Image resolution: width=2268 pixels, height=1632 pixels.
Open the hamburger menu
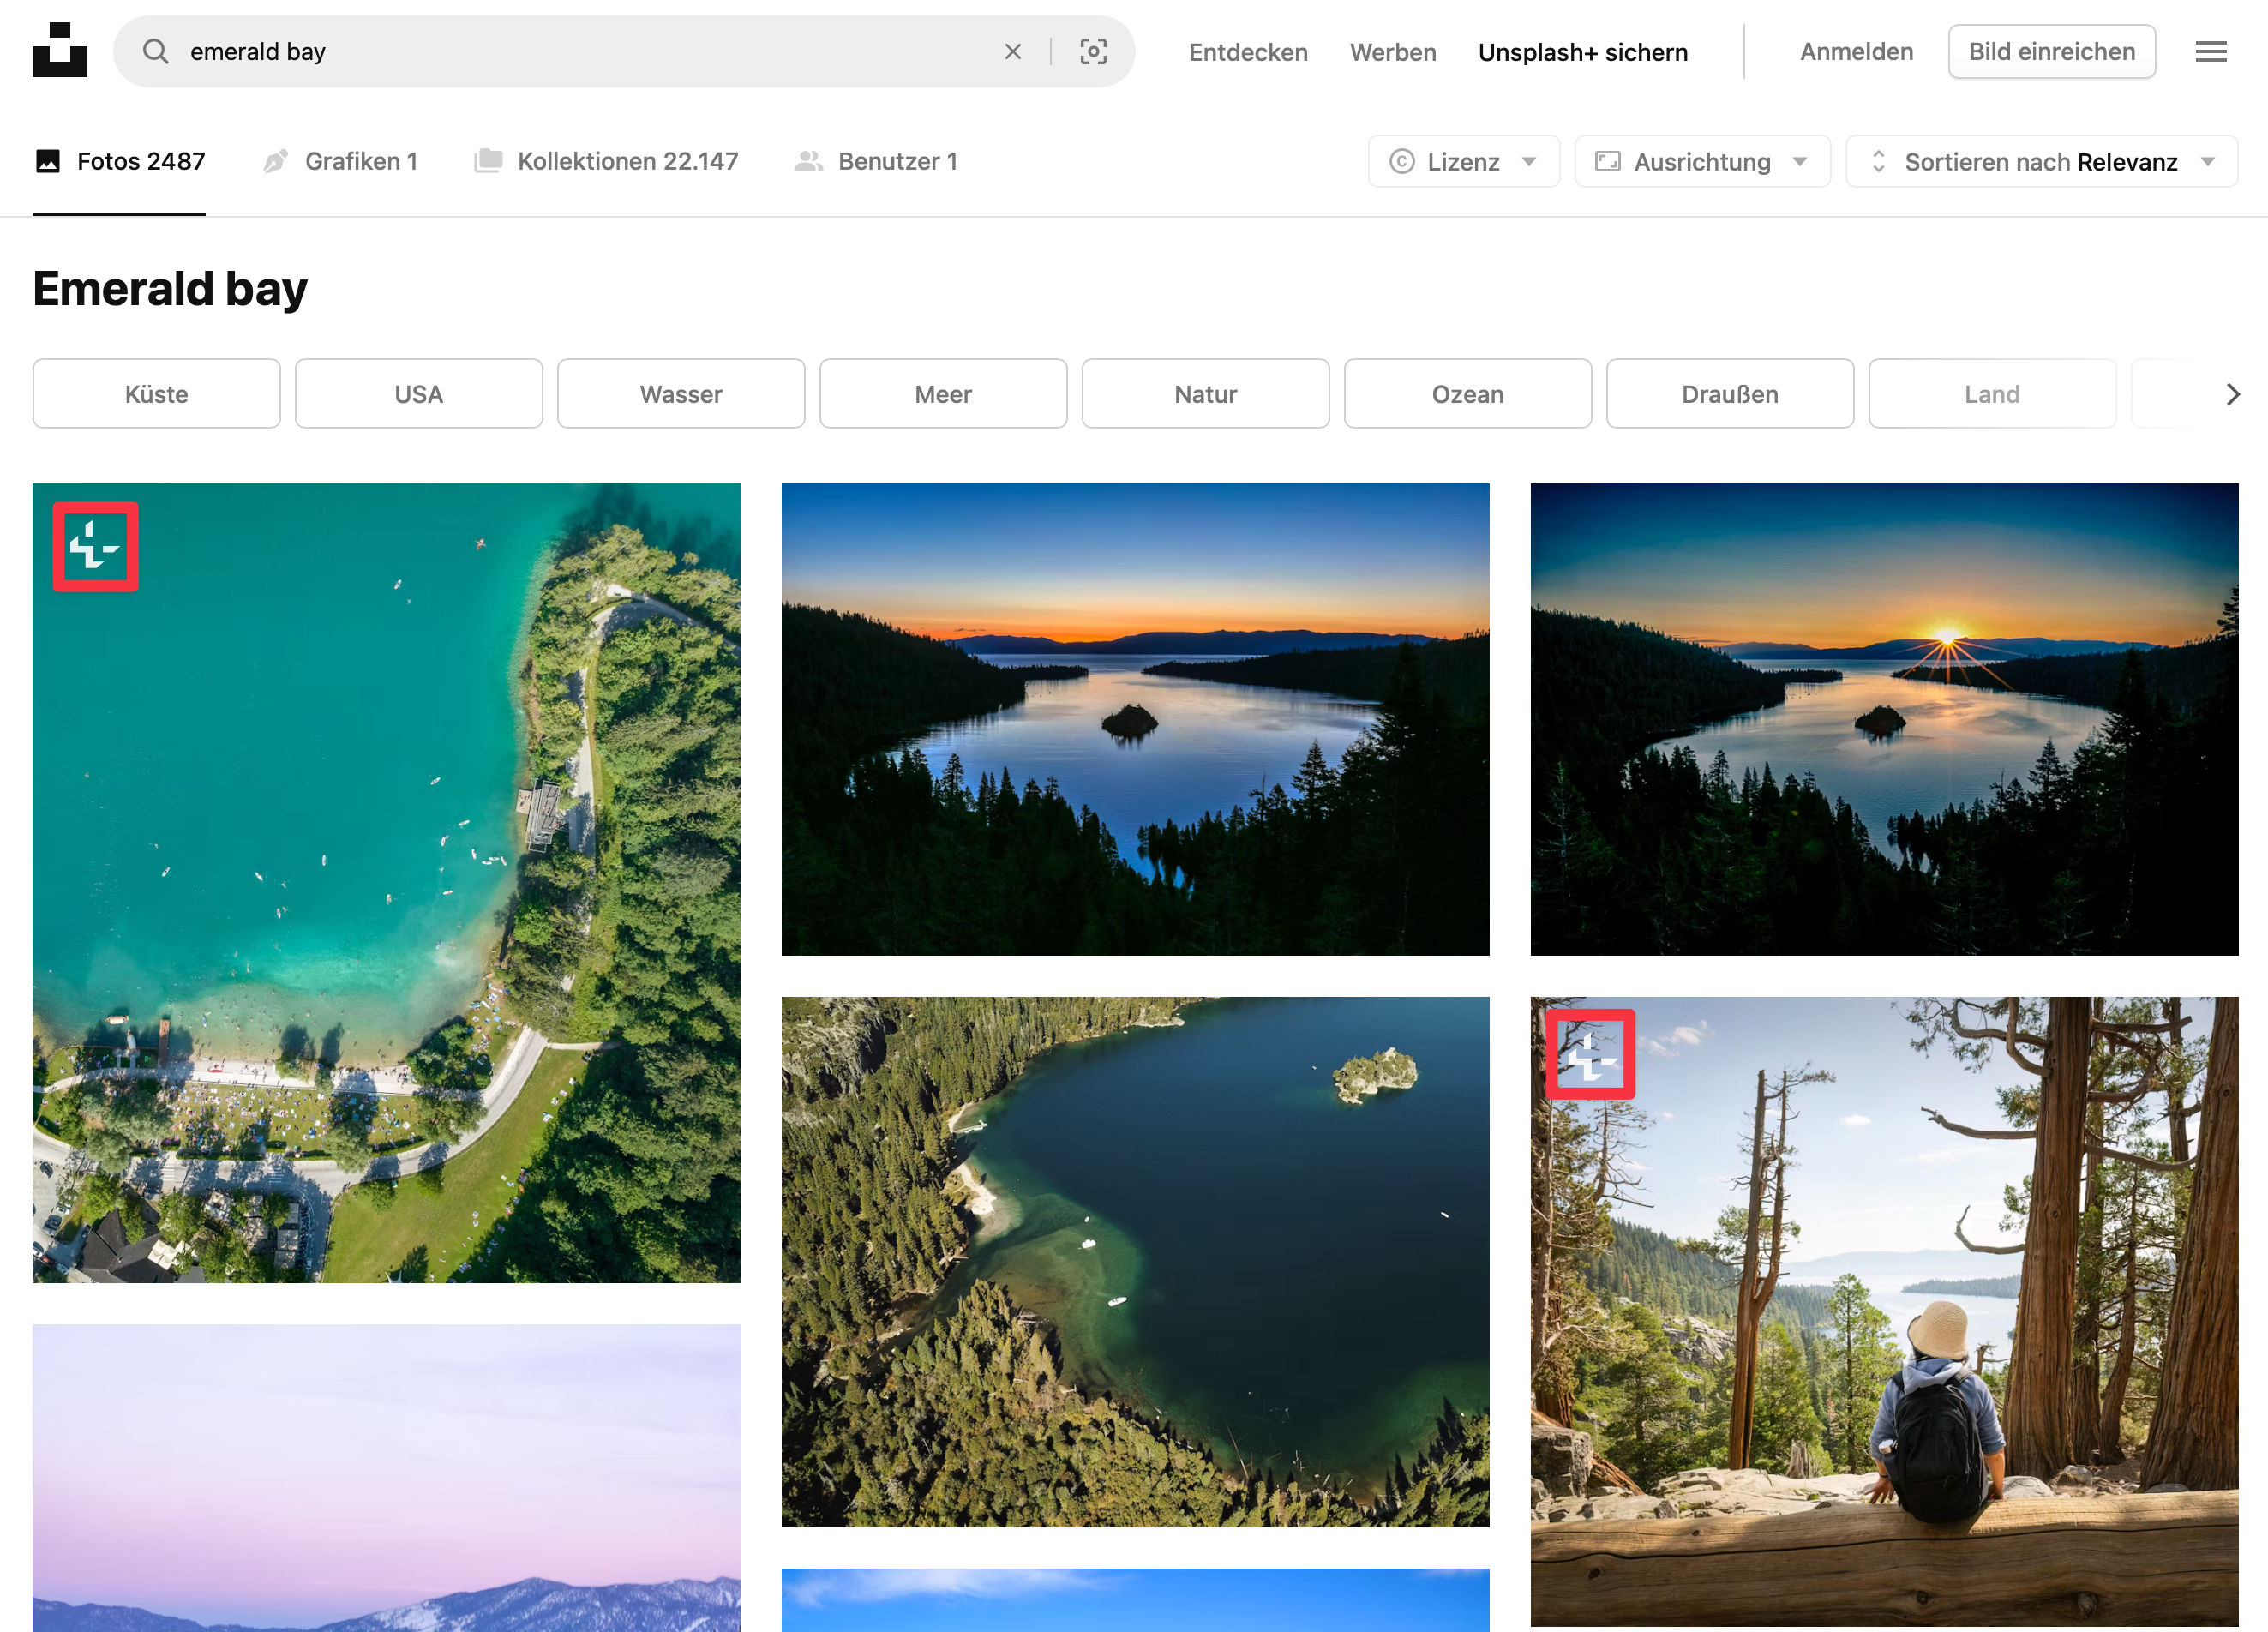click(x=2211, y=52)
